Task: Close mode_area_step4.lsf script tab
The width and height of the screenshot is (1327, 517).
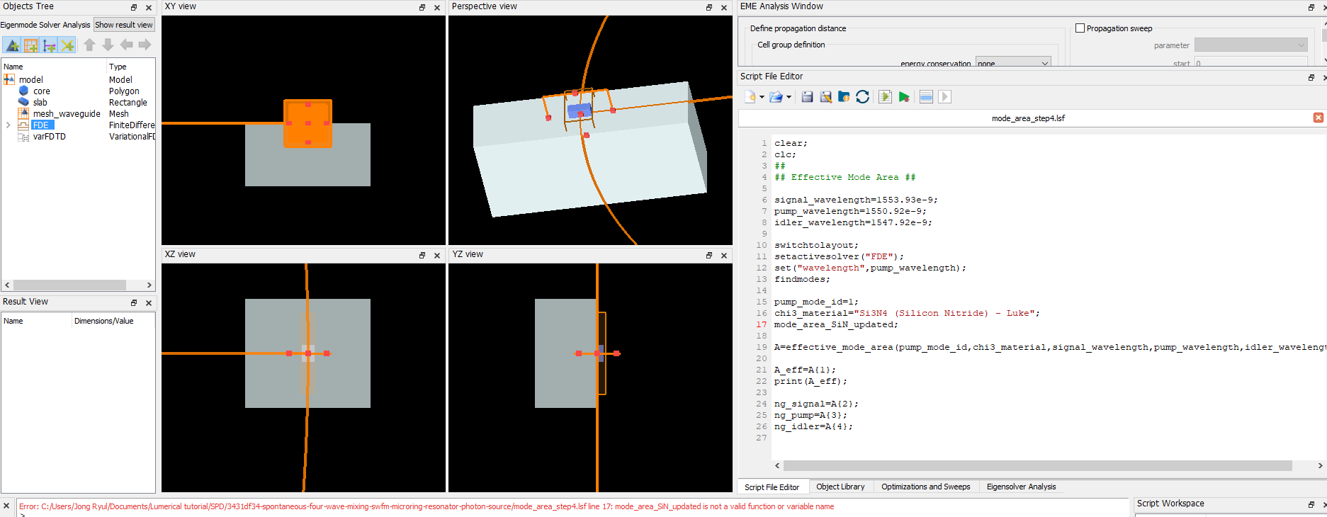Action: [1318, 118]
